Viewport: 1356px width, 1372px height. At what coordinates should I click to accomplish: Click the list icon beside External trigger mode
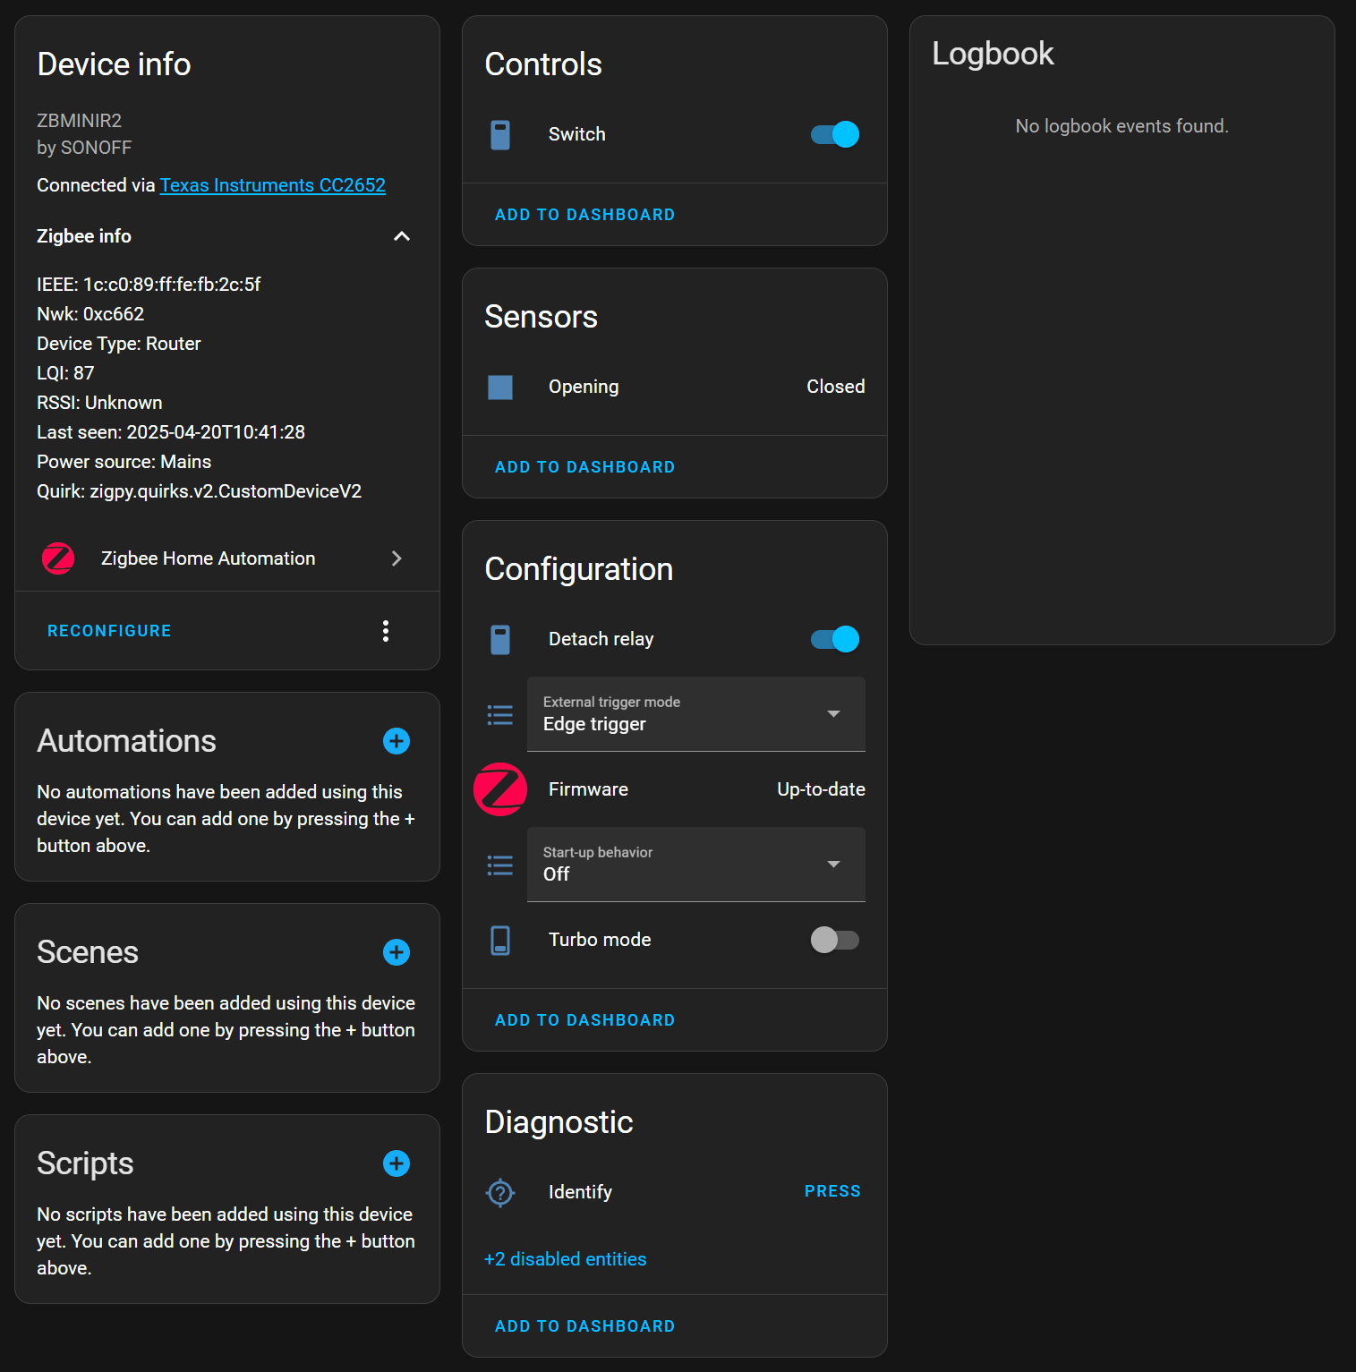point(500,713)
